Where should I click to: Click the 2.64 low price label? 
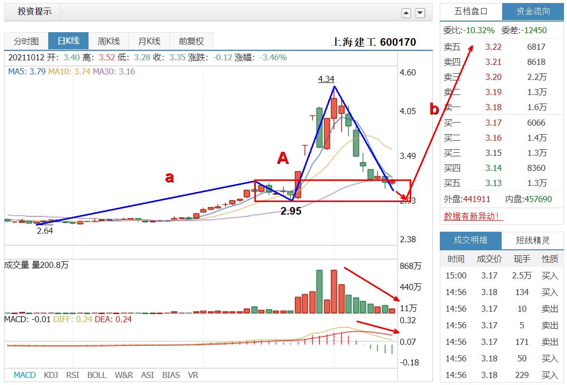click(x=45, y=231)
